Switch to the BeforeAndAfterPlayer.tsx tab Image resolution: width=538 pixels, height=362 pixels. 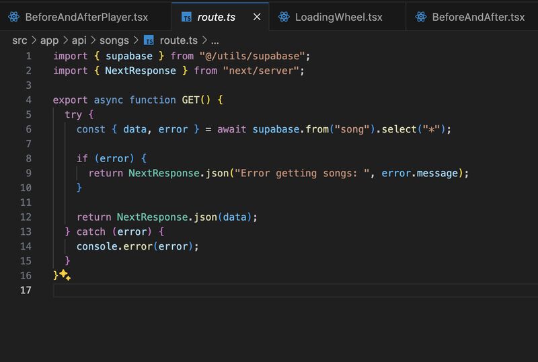[x=86, y=17]
